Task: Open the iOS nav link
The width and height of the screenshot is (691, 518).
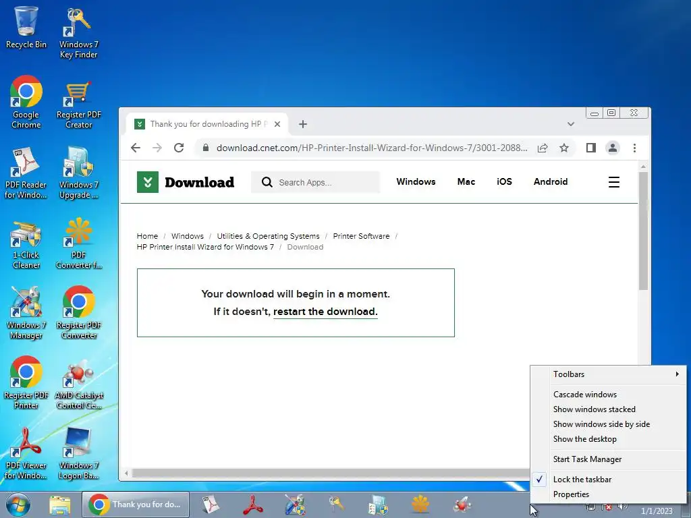Action: [504, 181]
